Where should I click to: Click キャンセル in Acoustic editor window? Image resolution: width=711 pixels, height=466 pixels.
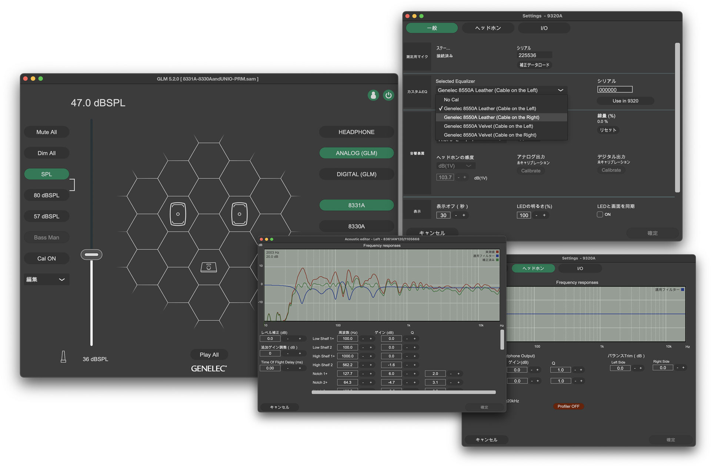[x=280, y=407]
